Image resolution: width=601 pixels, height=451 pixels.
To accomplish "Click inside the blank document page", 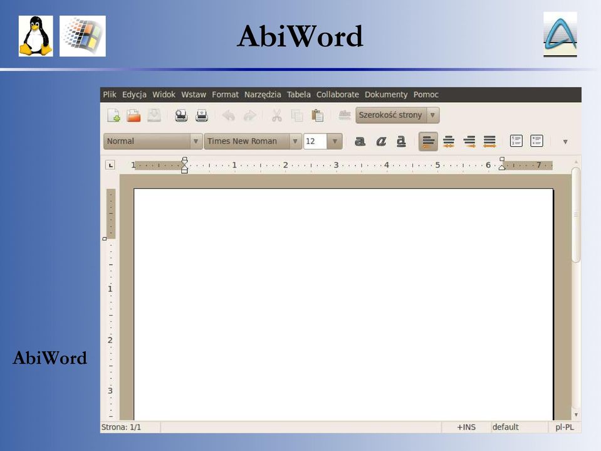I will [x=343, y=304].
